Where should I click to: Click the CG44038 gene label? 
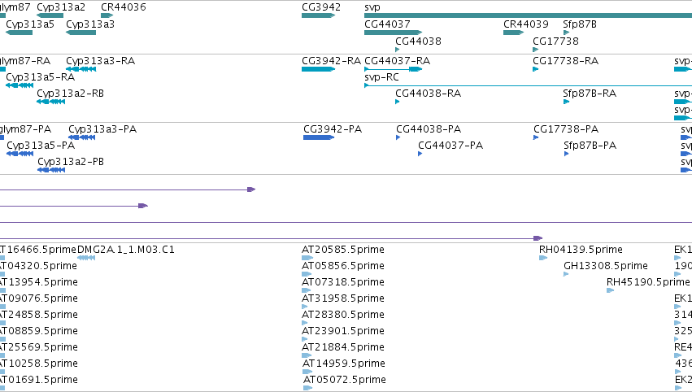[x=418, y=41]
